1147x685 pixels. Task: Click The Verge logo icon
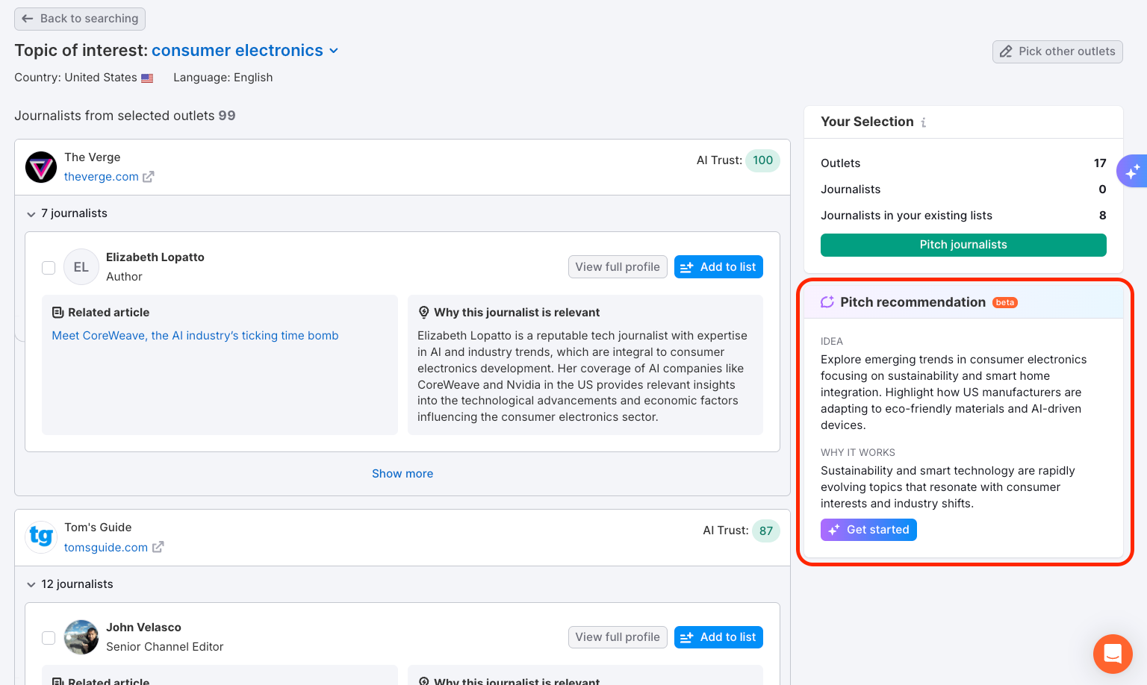pos(41,167)
